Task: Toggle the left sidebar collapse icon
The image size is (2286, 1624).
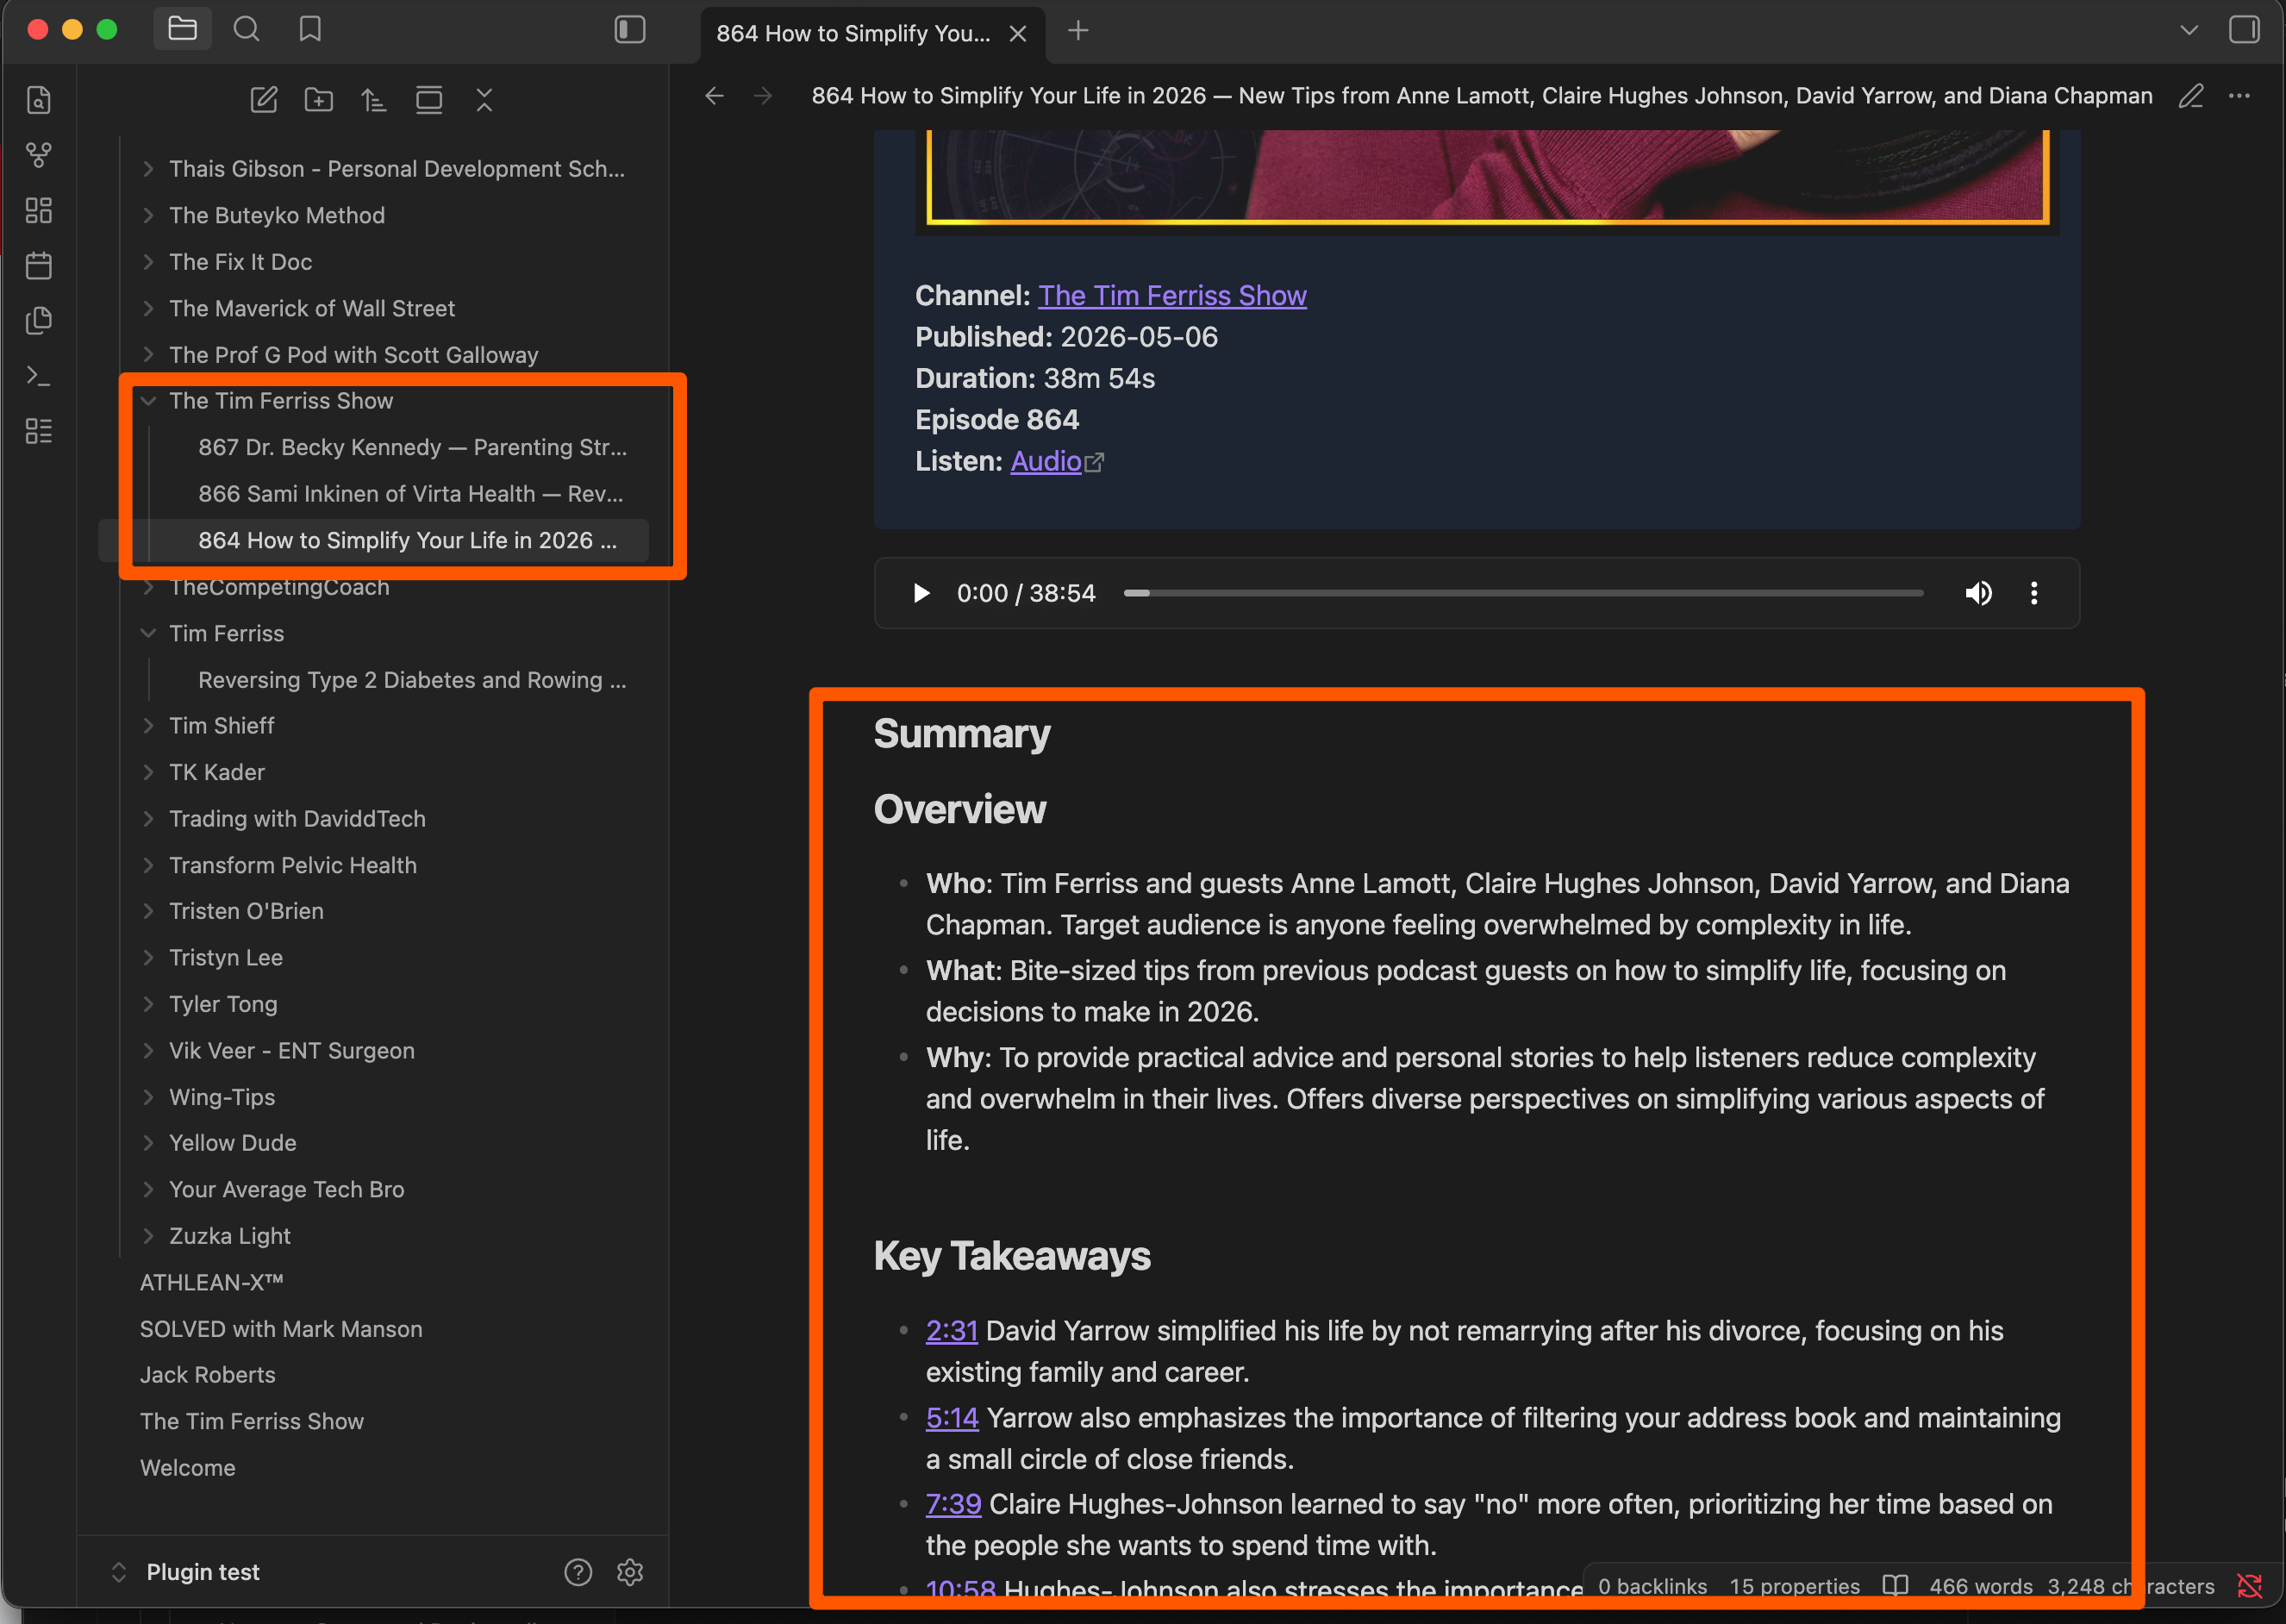Action: pos(630,29)
